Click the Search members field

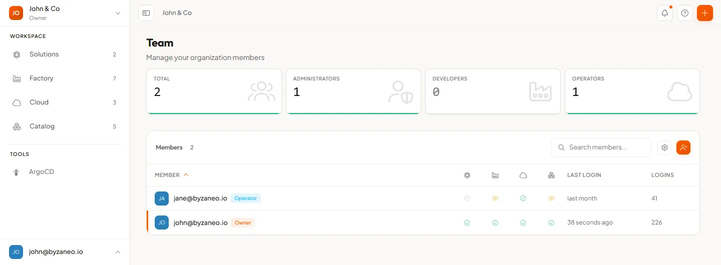pos(601,147)
